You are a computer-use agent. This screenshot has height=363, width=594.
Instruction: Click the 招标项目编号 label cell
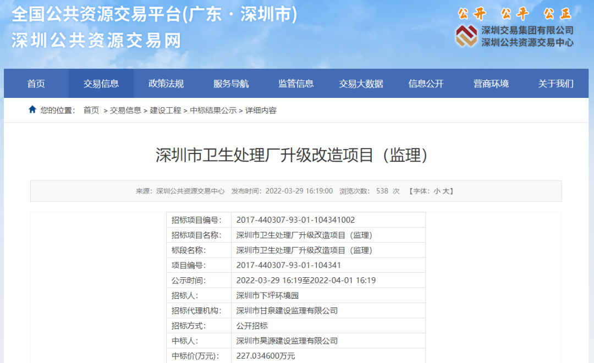[x=199, y=220]
